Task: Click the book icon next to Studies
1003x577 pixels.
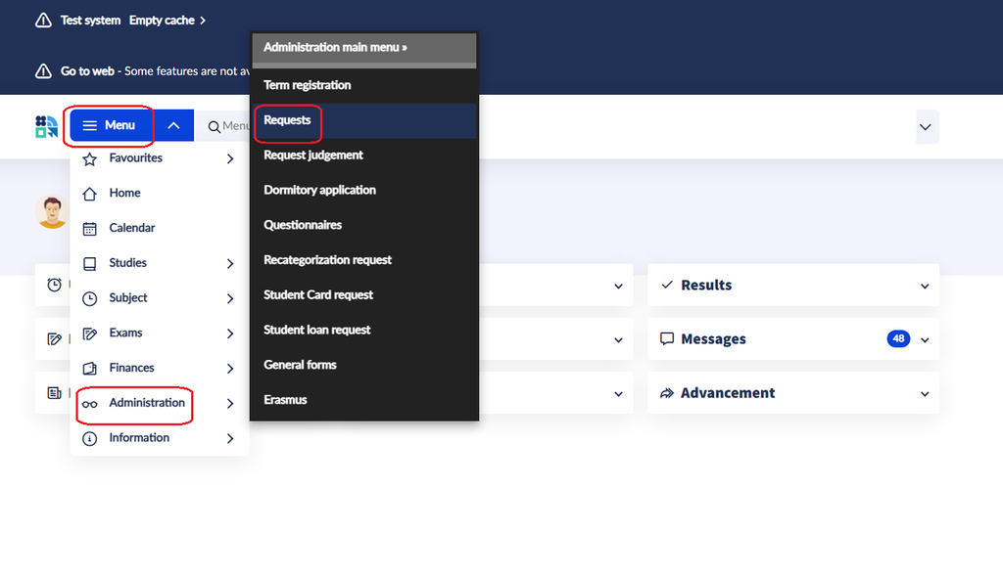Action: (90, 264)
